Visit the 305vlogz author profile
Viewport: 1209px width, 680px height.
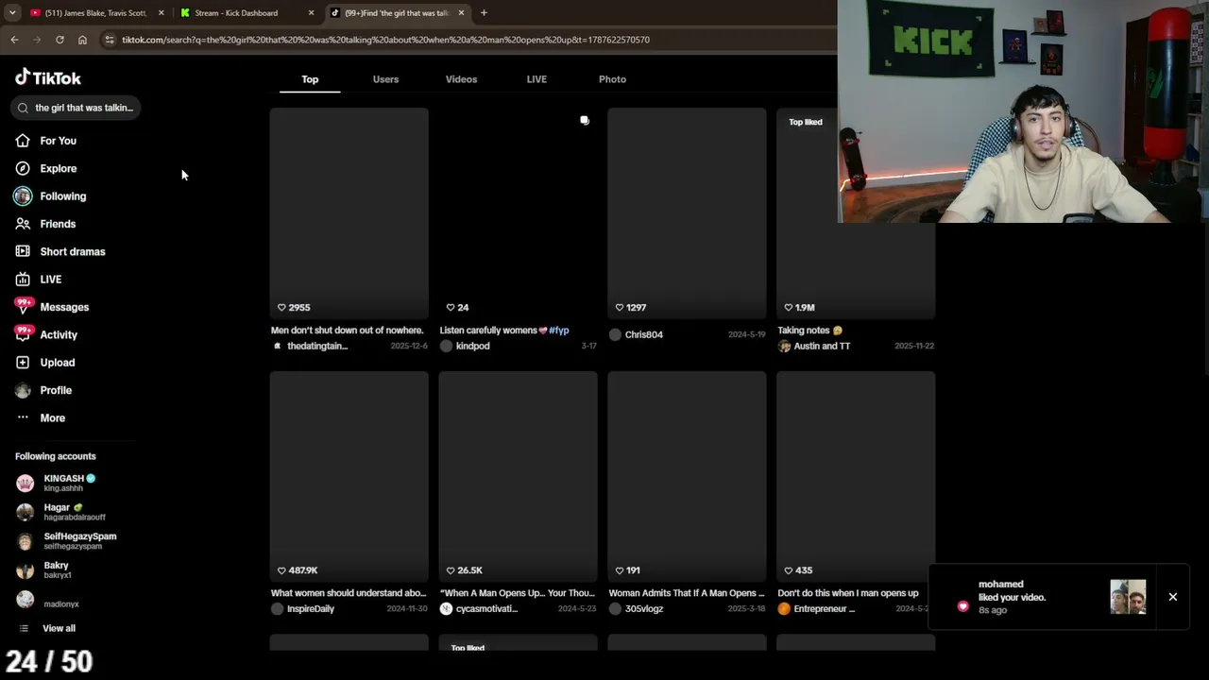[x=643, y=609]
